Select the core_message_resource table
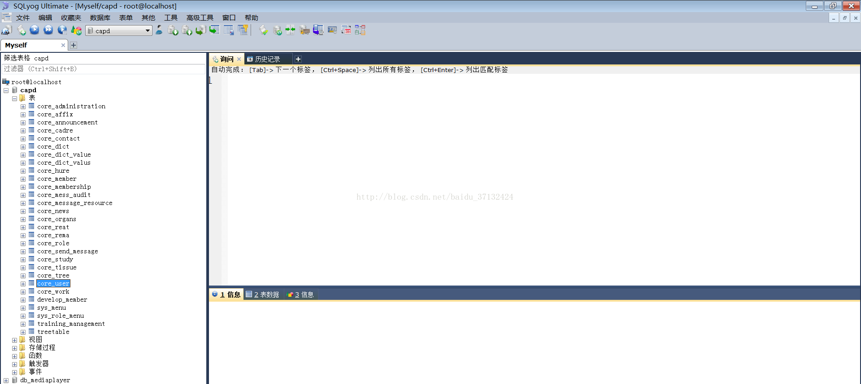The height and width of the screenshot is (384, 861). point(75,203)
